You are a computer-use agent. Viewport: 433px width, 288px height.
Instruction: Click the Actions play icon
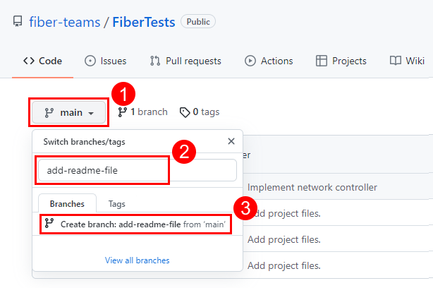(x=250, y=61)
